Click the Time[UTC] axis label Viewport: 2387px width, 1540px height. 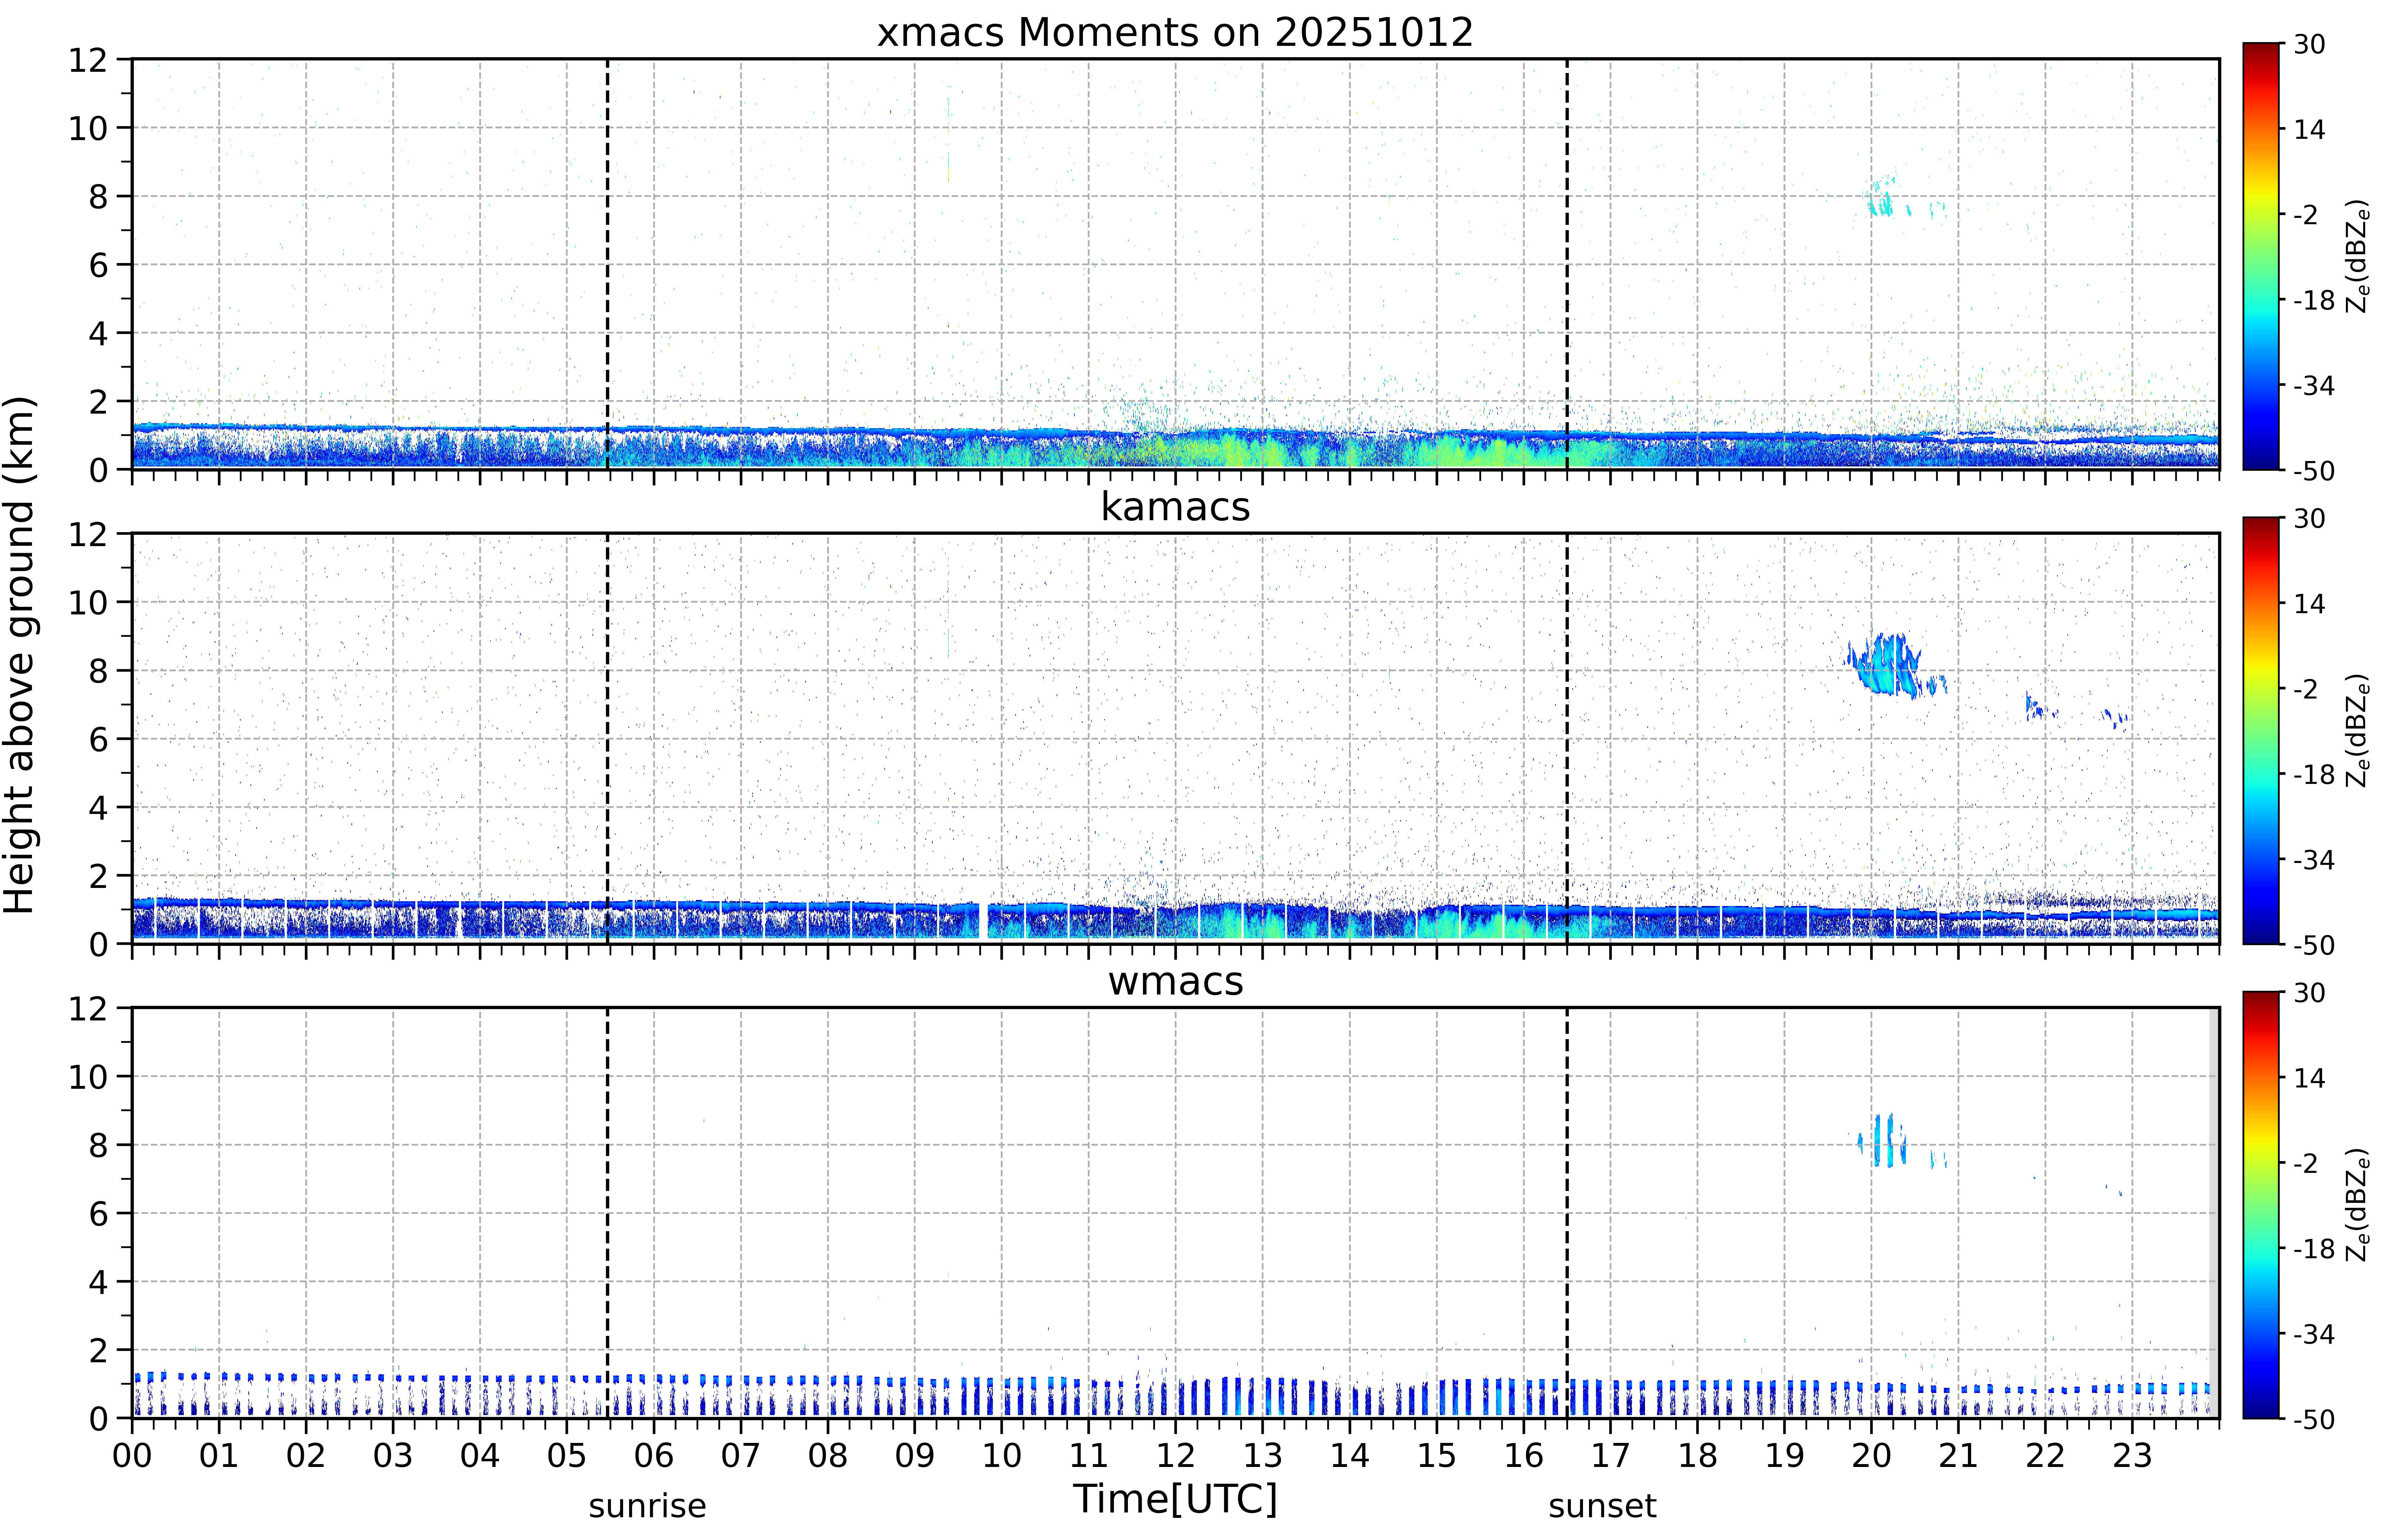coord(1175,1499)
